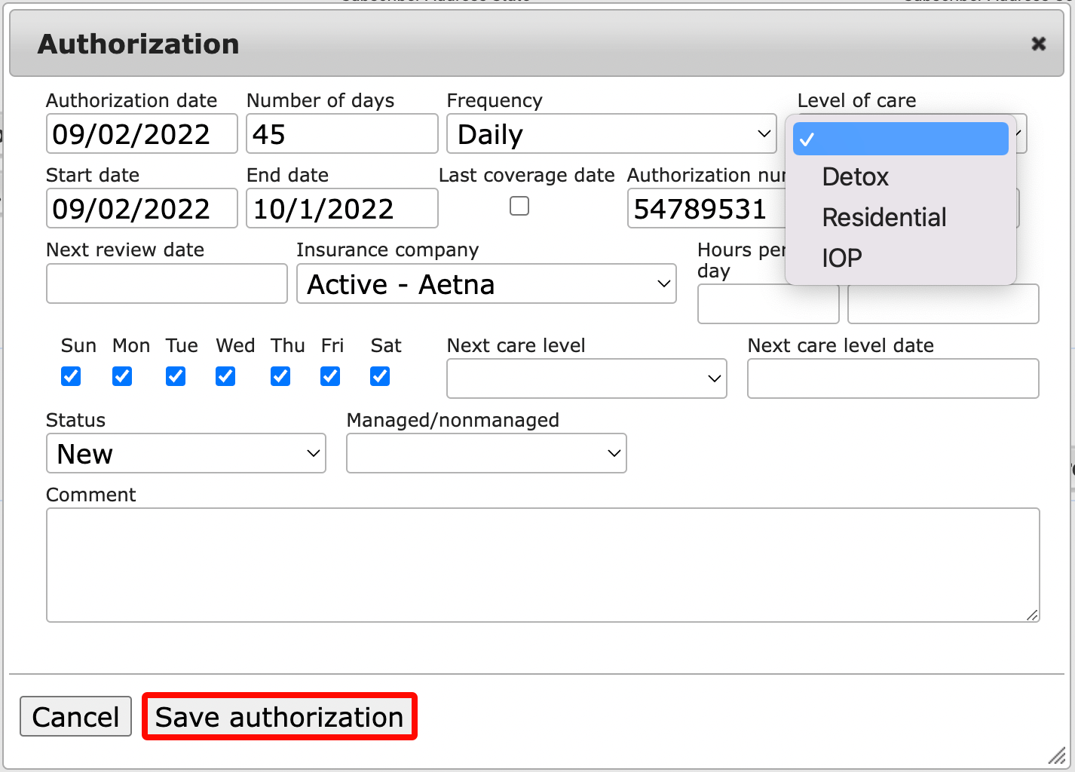Image resolution: width=1075 pixels, height=772 pixels.
Task: Pick IOP in the open dropdown
Action: coord(841,259)
